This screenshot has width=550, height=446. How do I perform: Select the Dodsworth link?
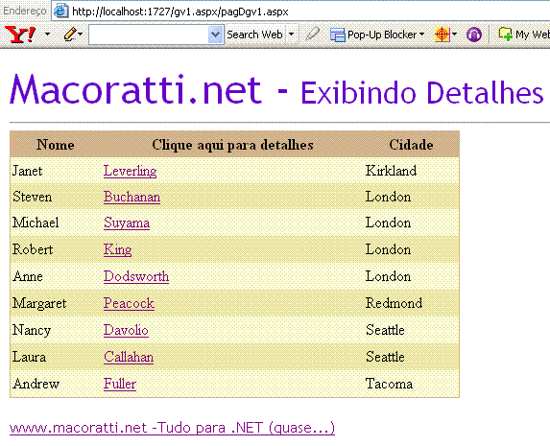136,276
